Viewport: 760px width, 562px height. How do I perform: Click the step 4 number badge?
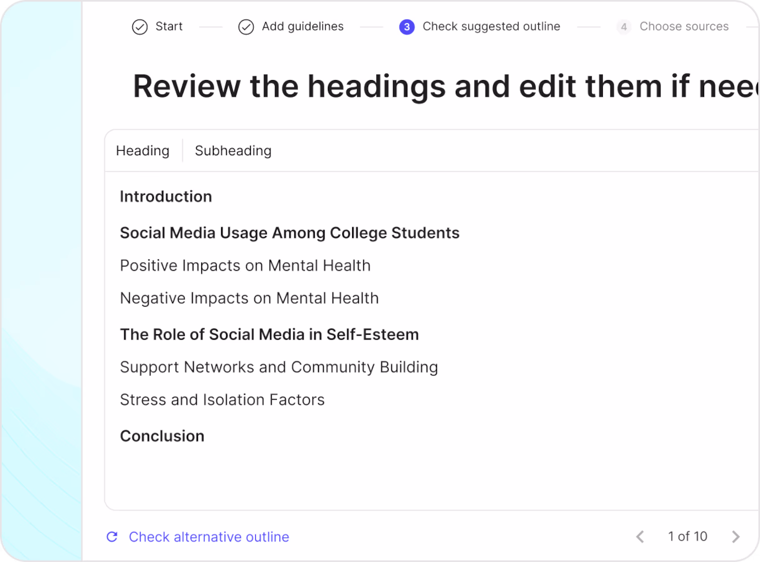coord(623,27)
